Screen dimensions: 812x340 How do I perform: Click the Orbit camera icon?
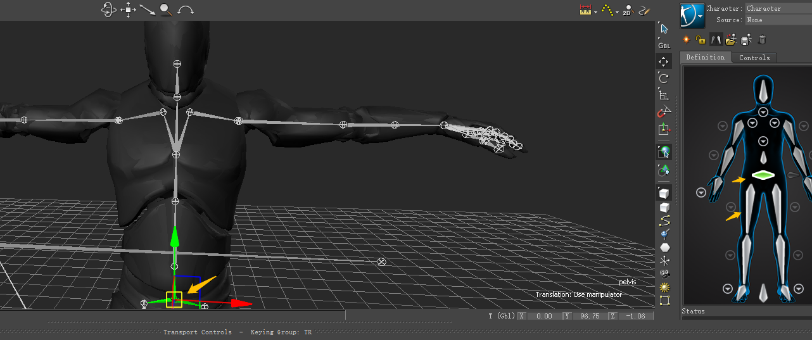(108, 9)
